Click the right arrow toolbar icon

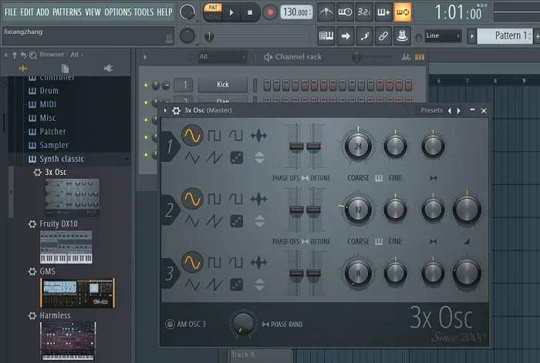(x=345, y=35)
